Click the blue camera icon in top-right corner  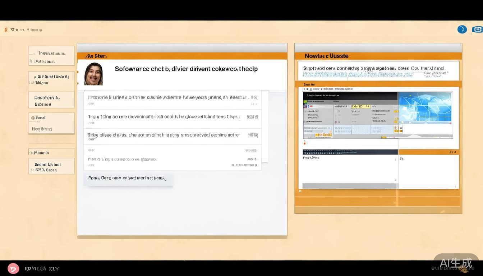(477, 29)
